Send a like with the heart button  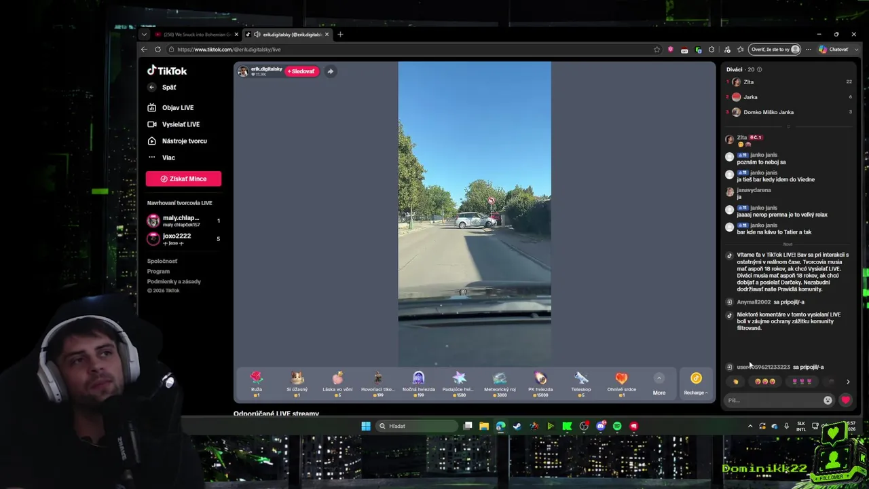(x=845, y=400)
